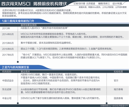Click the reporter credit '记者/饶守春 北京报道'
This screenshot has width=129, height=107.
tap(84, 4)
